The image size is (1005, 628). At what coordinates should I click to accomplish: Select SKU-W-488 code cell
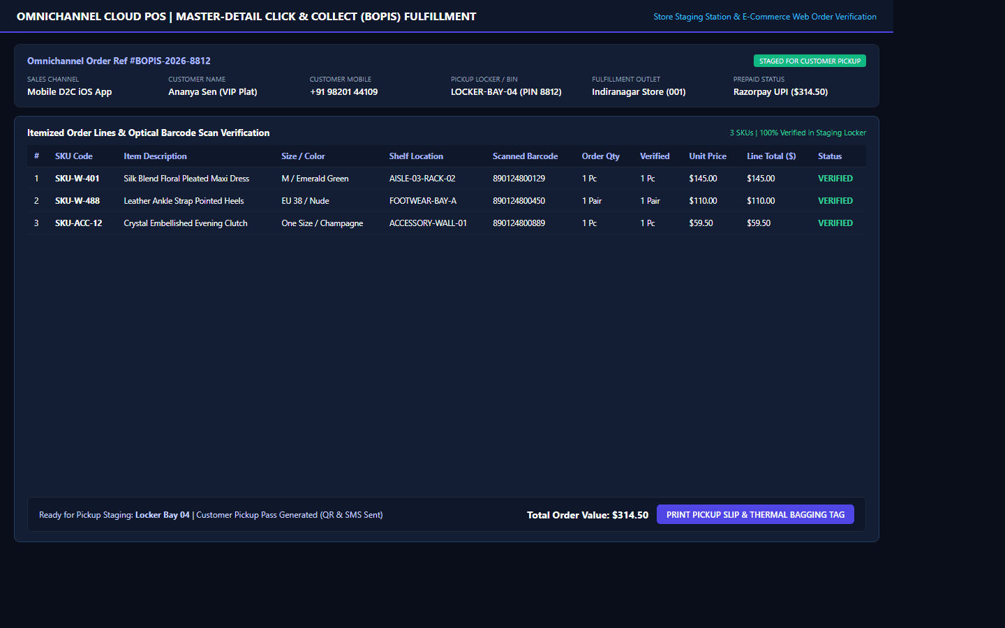tap(77, 201)
